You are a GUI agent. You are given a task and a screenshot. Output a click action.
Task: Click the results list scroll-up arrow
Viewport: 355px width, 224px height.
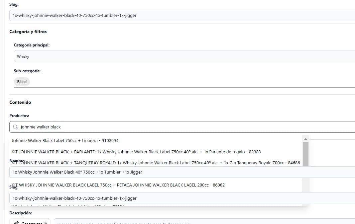(306, 139)
